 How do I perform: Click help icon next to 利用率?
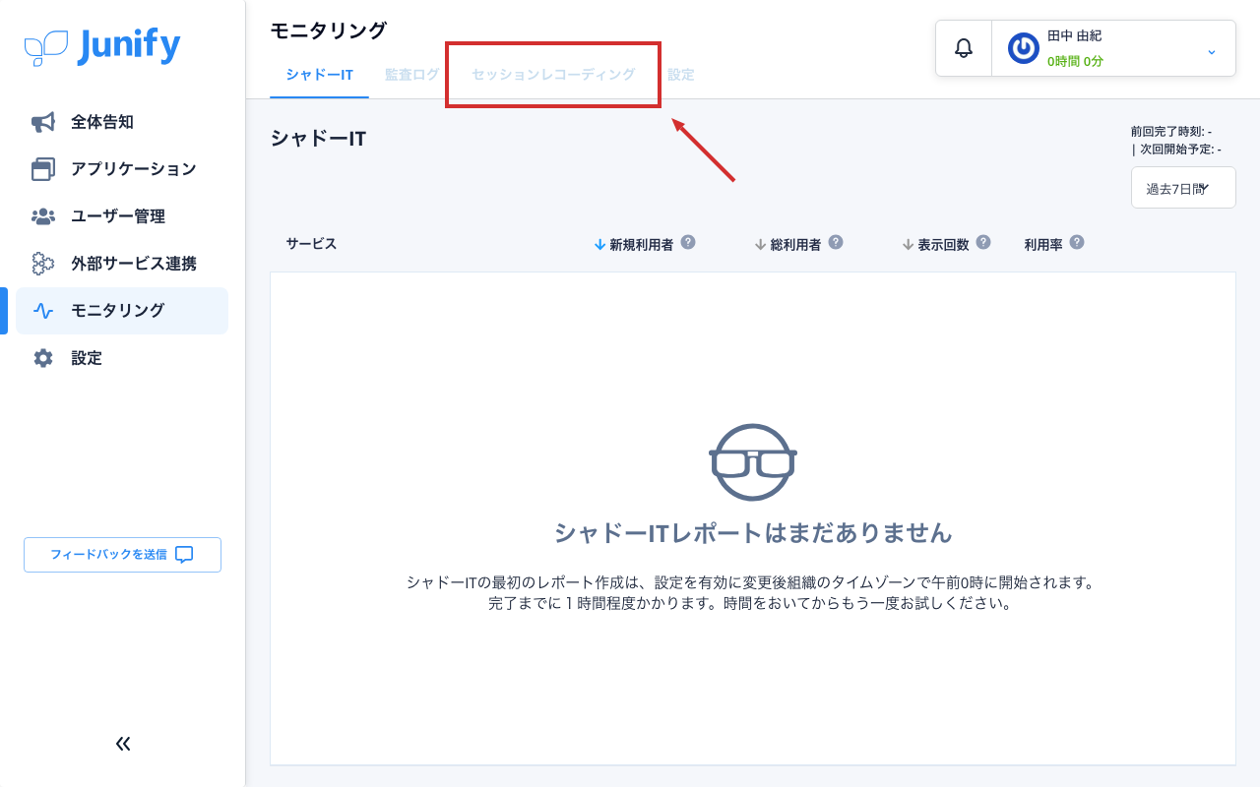[1077, 242]
